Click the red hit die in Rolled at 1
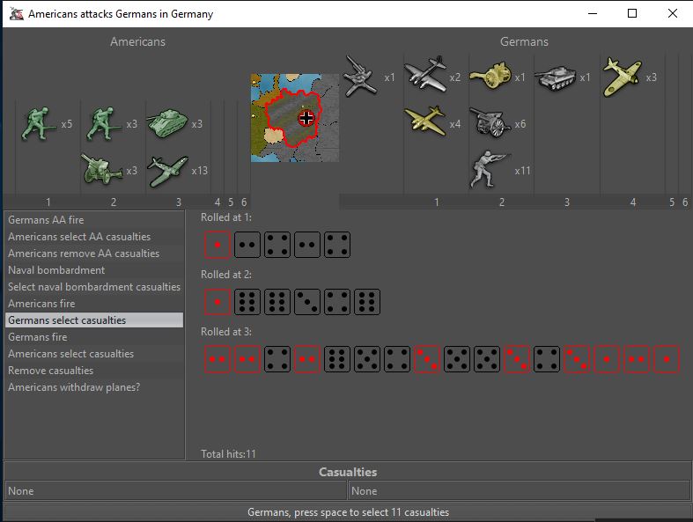Screen dimensions: 693x522 click(x=217, y=245)
